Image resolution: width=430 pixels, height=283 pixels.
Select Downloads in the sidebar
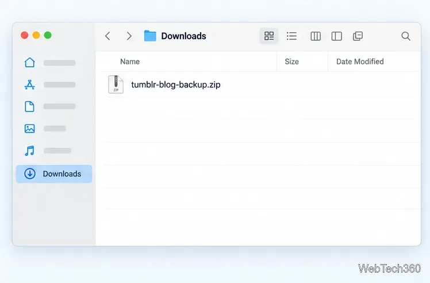(x=54, y=174)
